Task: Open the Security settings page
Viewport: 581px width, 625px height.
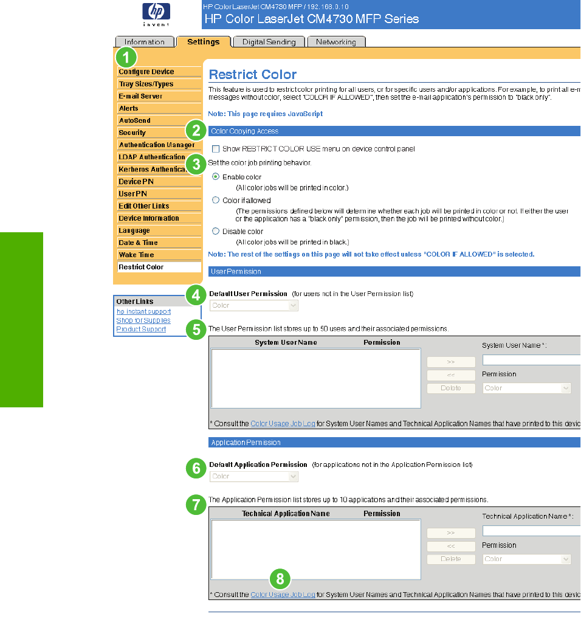Action: 159,133
